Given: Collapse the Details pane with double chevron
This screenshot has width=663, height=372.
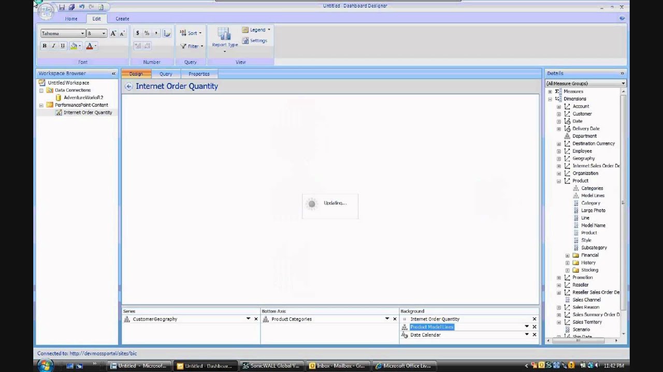Looking at the screenshot, I should pyautogui.click(x=622, y=73).
